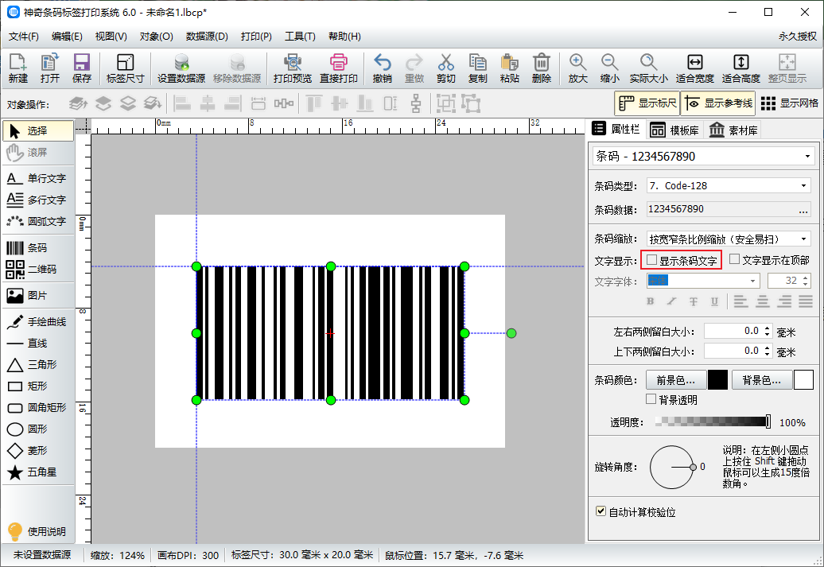Click the 前景色... button
Viewport: 824px width, 567px height.
click(x=675, y=380)
